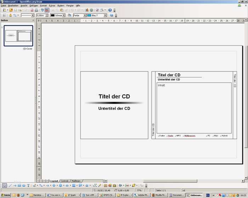Open the Format menu
The image size is (248, 198).
43,6
